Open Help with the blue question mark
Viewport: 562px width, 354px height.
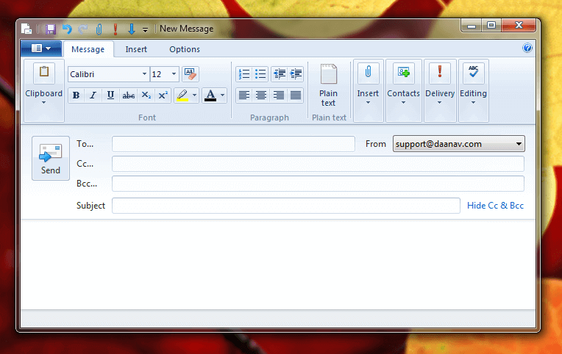(527, 48)
